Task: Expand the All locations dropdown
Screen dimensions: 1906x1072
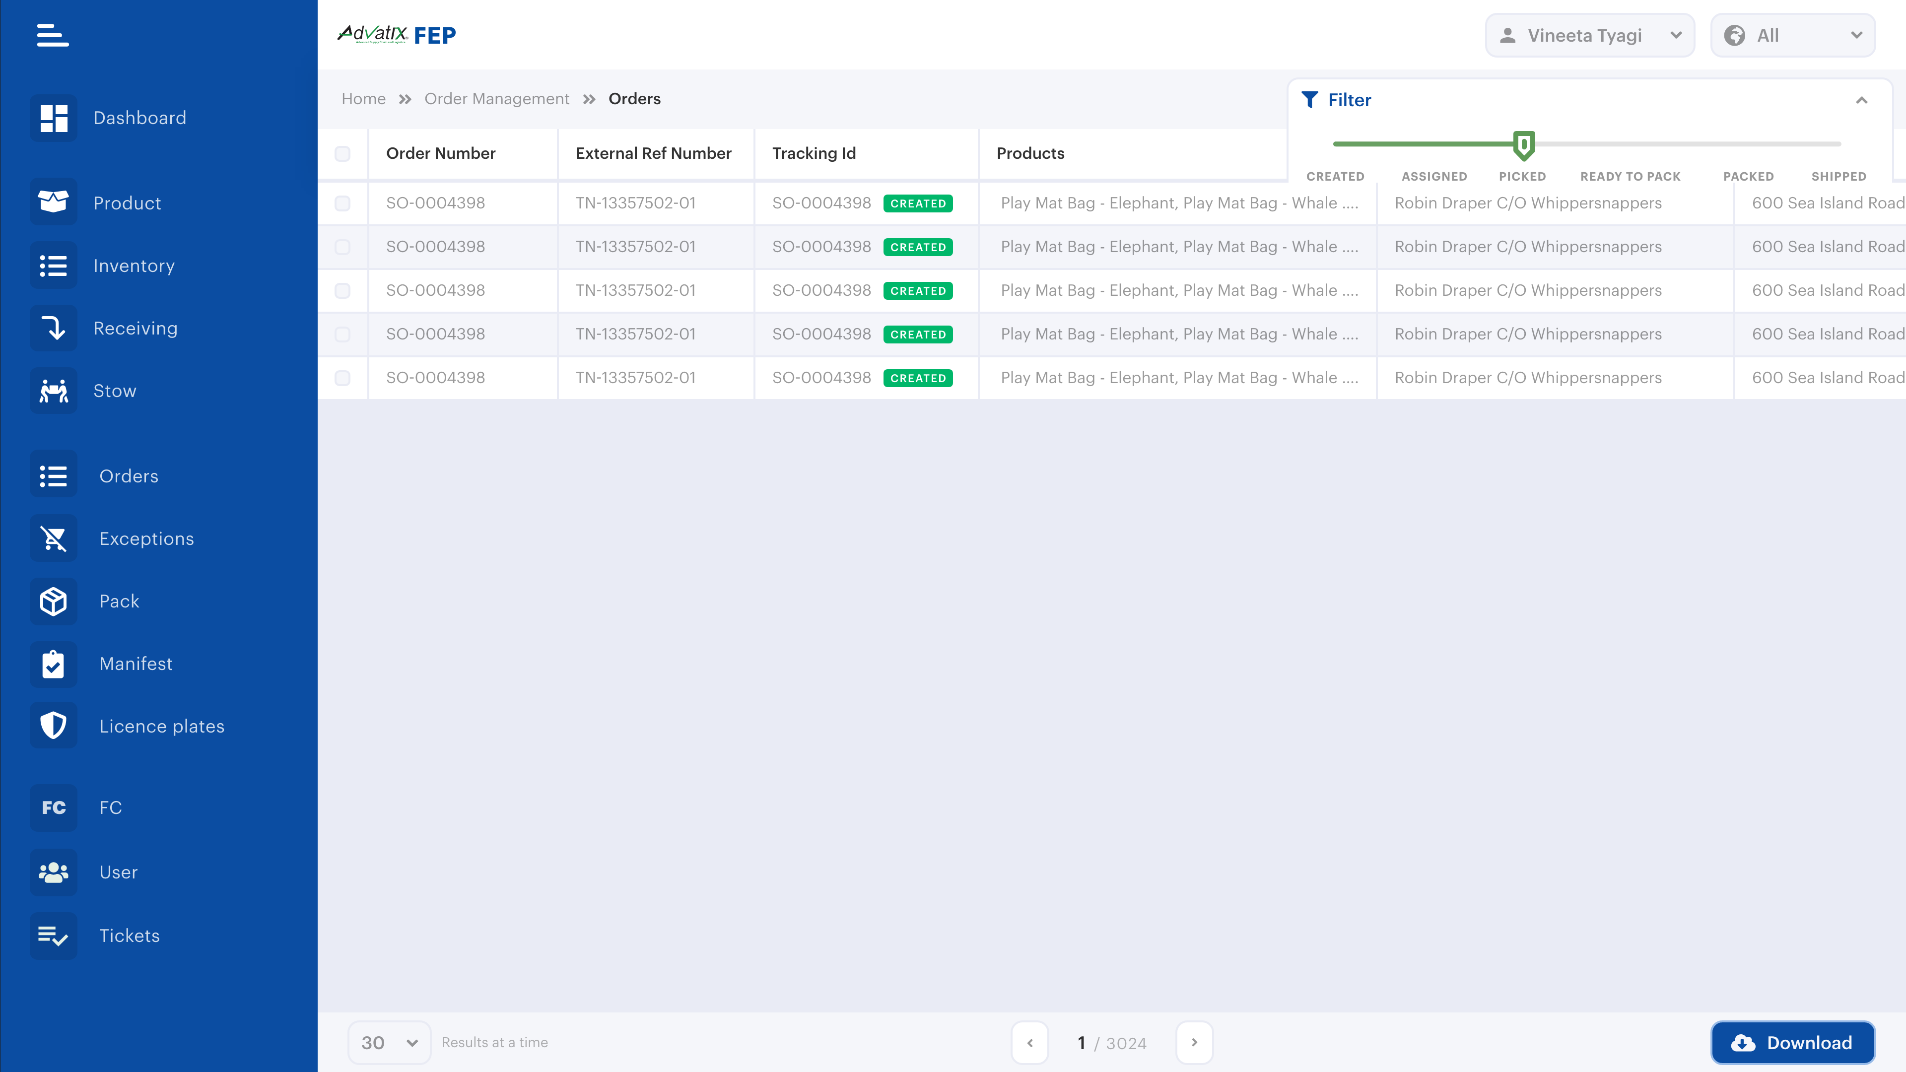Action: pyautogui.click(x=1791, y=35)
